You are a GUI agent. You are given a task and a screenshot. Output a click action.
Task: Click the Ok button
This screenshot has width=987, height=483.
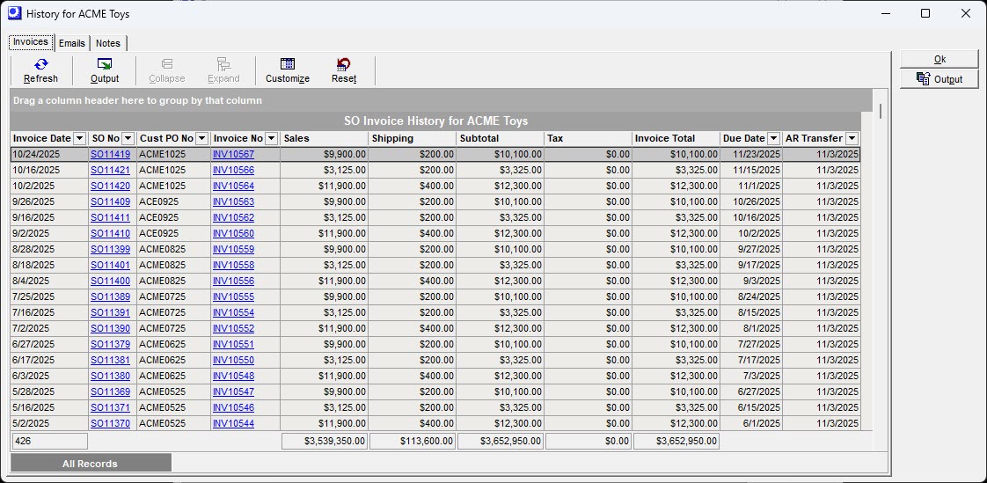[939, 59]
